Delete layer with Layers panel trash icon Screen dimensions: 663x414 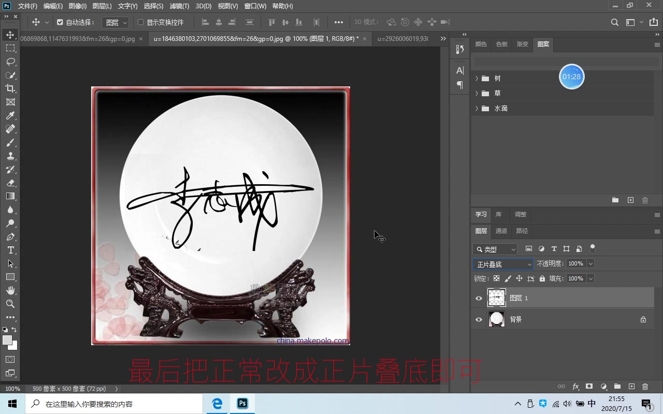[645, 387]
